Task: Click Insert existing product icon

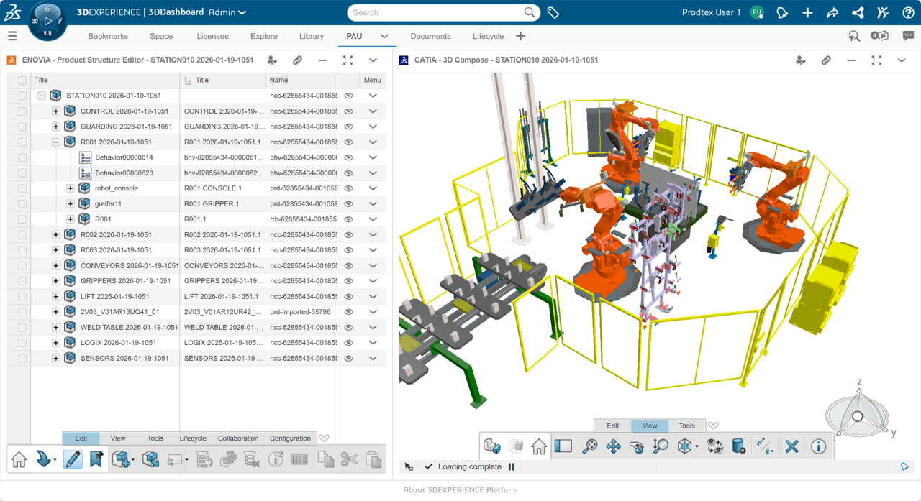Action: pos(150,459)
